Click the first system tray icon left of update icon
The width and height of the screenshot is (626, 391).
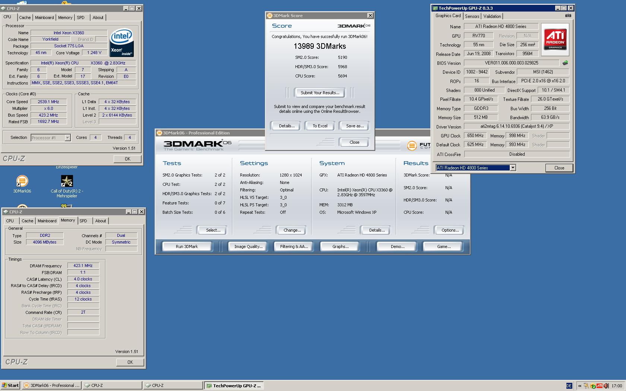587,386
